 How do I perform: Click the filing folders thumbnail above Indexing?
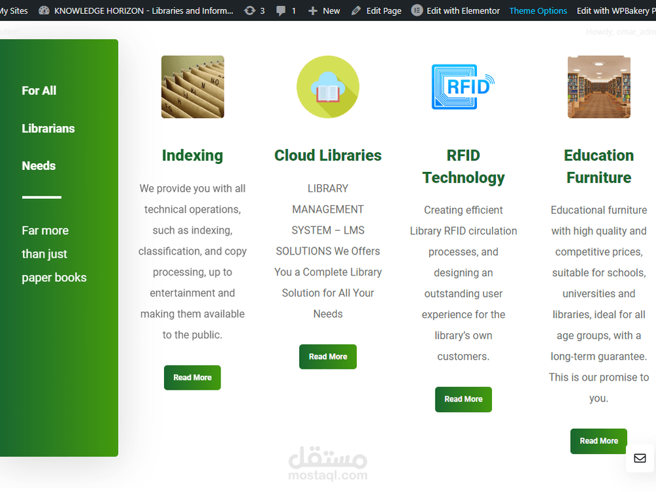[192, 87]
